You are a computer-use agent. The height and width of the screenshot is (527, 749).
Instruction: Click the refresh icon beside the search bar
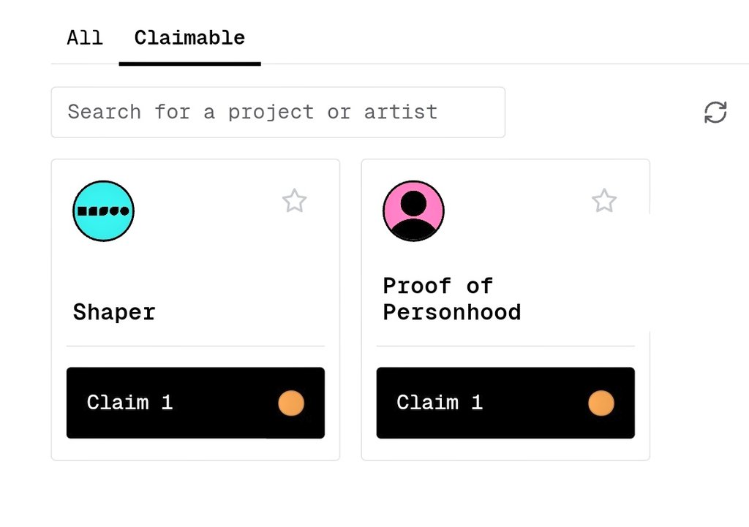point(715,112)
